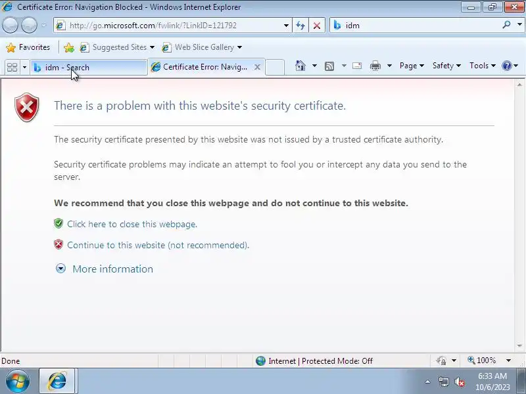The height and width of the screenshot is (394, 526).
Task: Switch to the idm - Search tab
Action: click(x=89, y=68)
